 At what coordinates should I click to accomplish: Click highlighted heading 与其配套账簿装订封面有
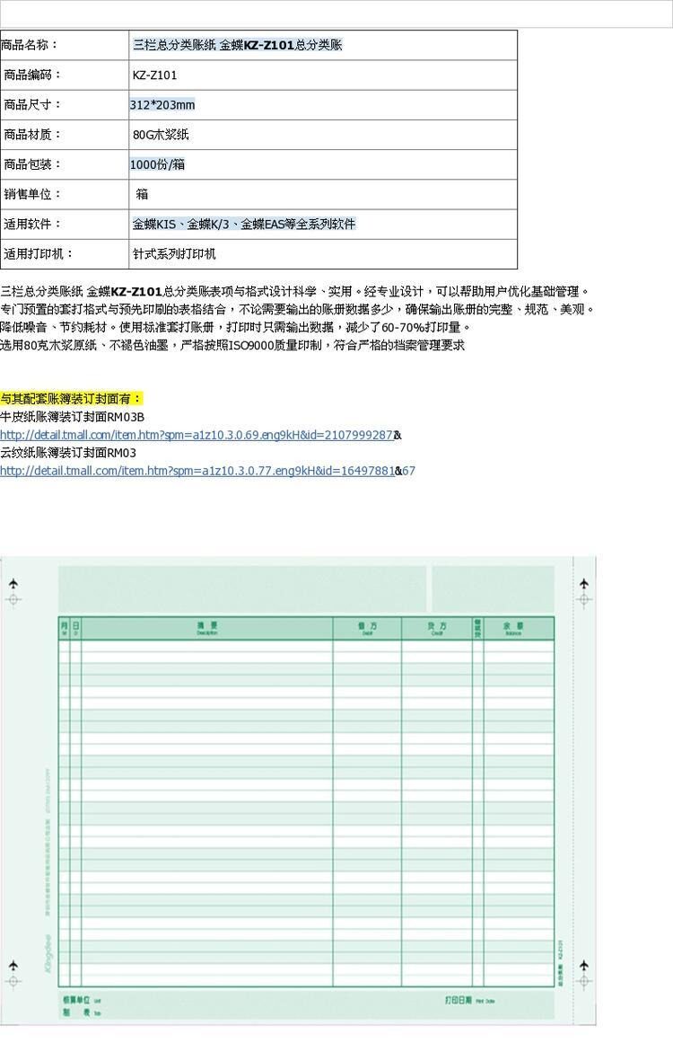[x=72, y=399]
